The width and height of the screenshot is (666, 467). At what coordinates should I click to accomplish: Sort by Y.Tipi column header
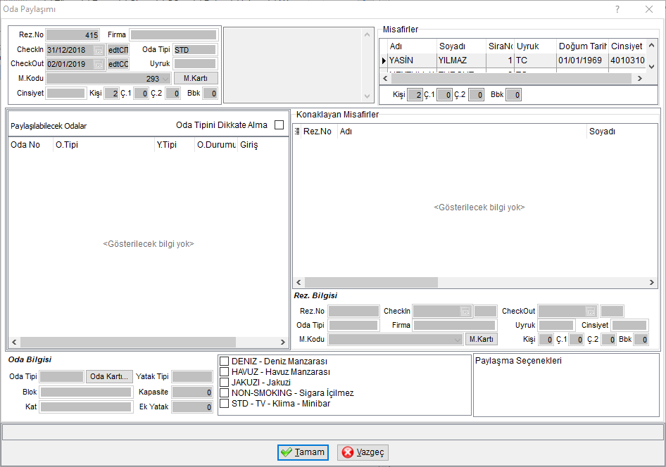(175, 145)
